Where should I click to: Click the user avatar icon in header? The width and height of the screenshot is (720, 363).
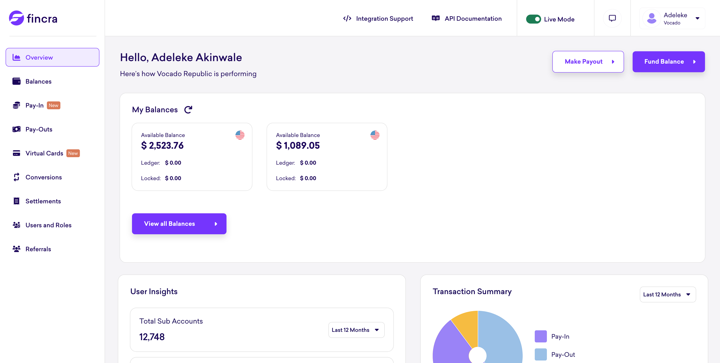coord(651,18)
